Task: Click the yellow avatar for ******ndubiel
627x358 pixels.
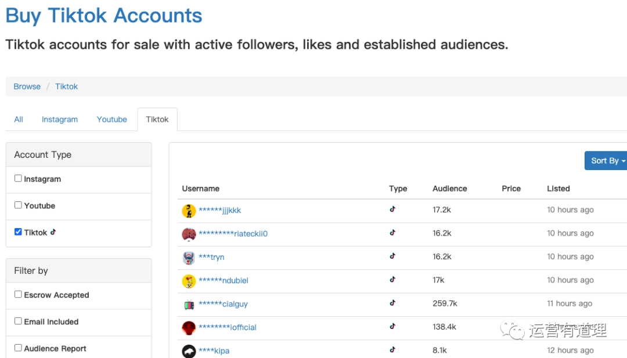Action: pyautogui.click(x=189, y=281)
